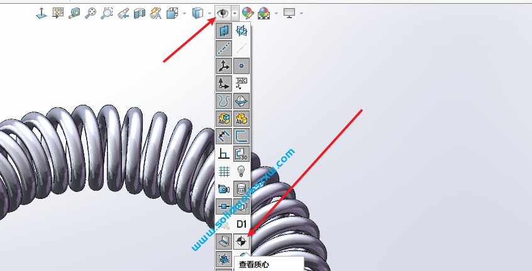This screenshot has width=532, height=271.
Task: Toggle View Points blue dot icon
Action: [241, 66]
